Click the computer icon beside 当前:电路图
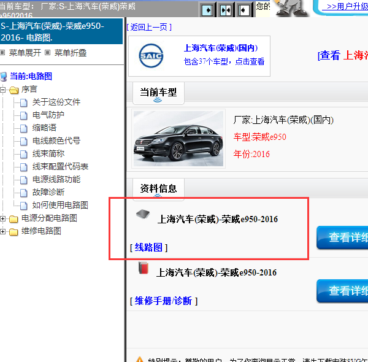368x362 pixels. (3, 77)
